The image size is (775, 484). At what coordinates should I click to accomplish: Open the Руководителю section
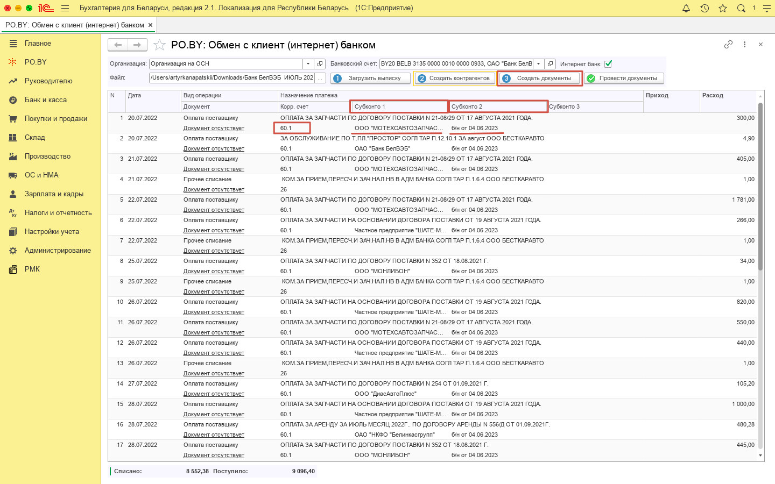[x=48, y=81]
